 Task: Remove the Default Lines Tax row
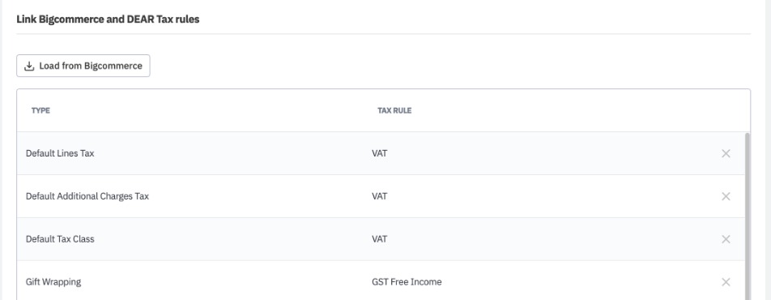(726, 153)
